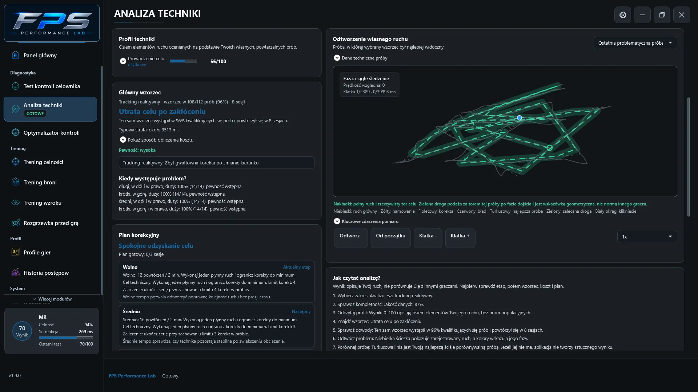Expand Dane techniczne próby section
The width and height of the screenshot is (698, 392).
tap(337, 58)
